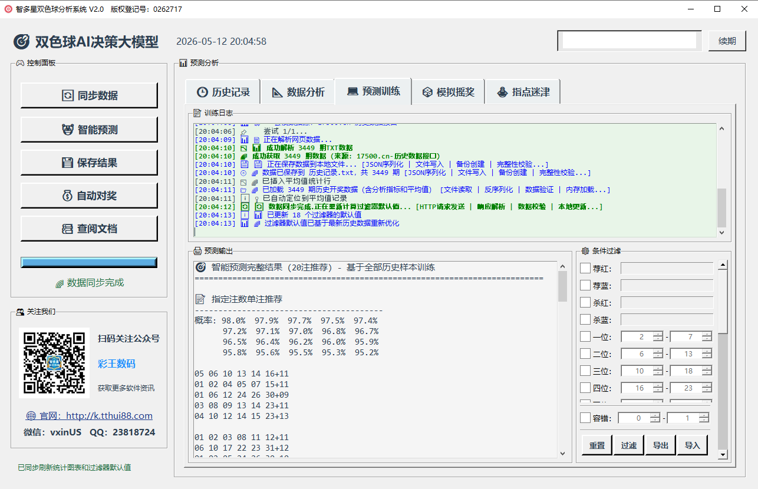
Task: Click the blue sync progress bar
Action: pyautogui.click(x=89, y=262)
